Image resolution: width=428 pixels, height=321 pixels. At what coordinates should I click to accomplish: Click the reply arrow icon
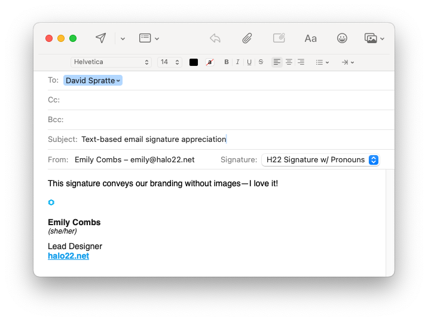(x=215, y=38)
